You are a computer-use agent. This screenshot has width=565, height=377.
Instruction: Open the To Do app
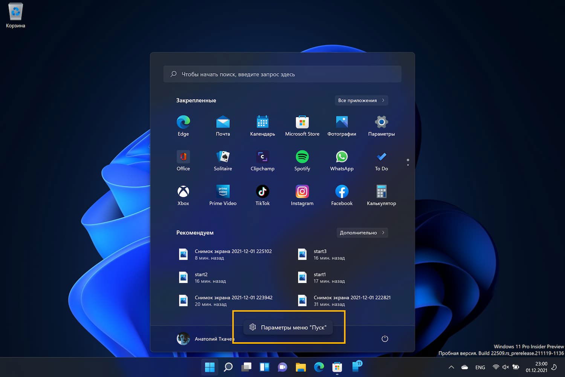point(382,161)
